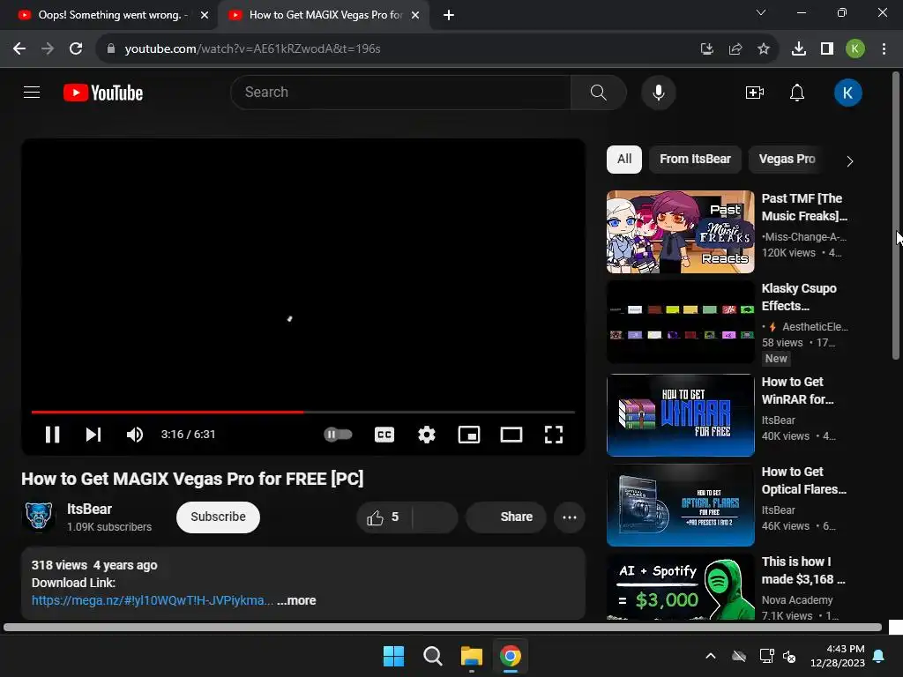Open the mega.nz download link
The height and width of the screenshot is (677, 903).
pos(152,600)
